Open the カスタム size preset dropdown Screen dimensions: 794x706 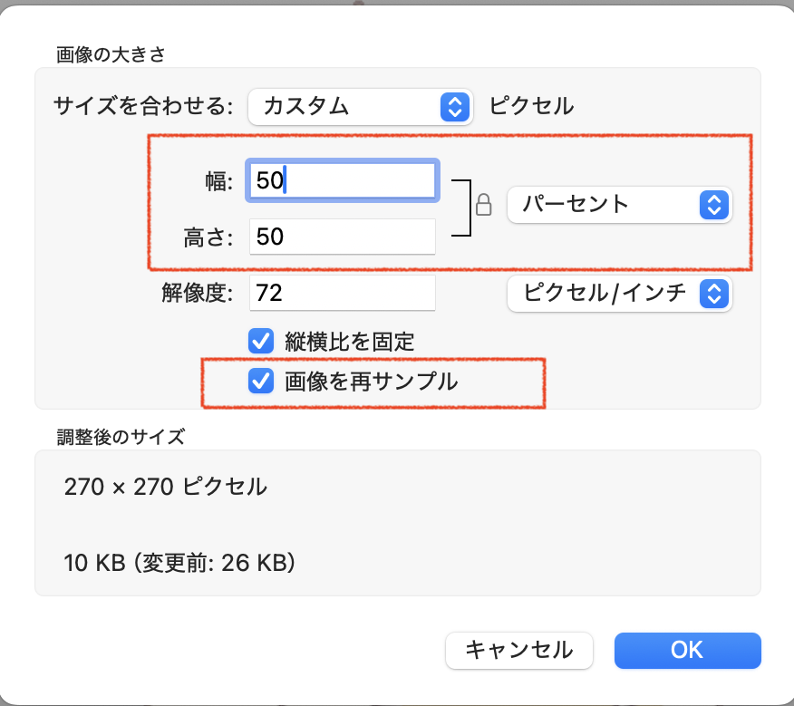(x=361, y=106)
